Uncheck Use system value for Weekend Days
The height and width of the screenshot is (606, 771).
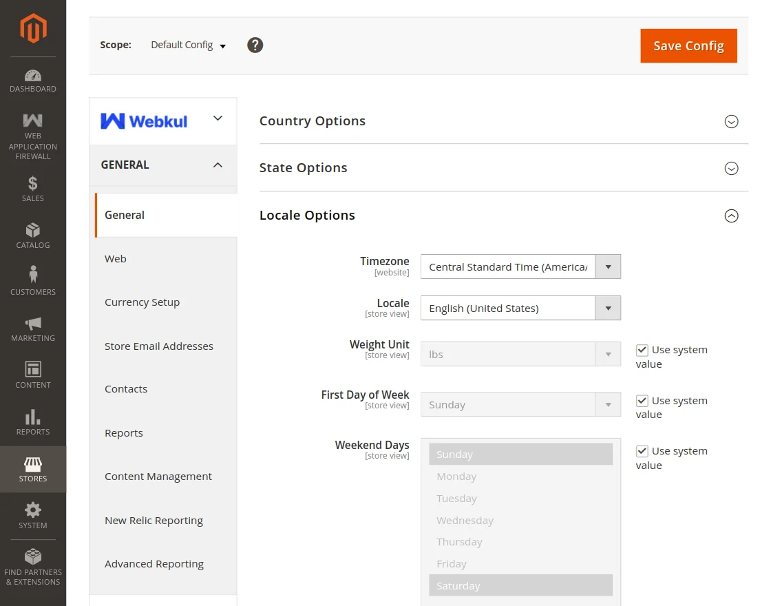coord(642,451)
